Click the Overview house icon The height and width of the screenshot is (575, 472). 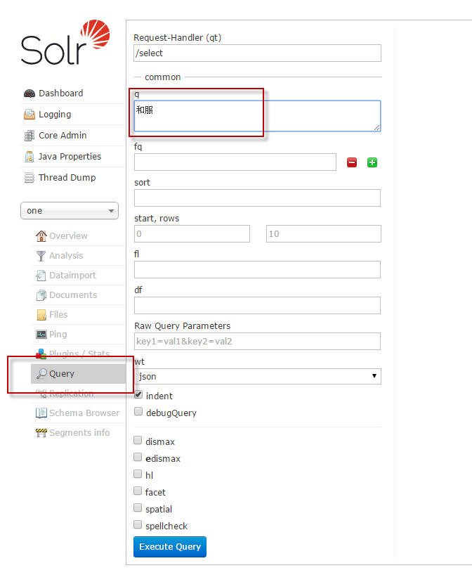(41, 235)
